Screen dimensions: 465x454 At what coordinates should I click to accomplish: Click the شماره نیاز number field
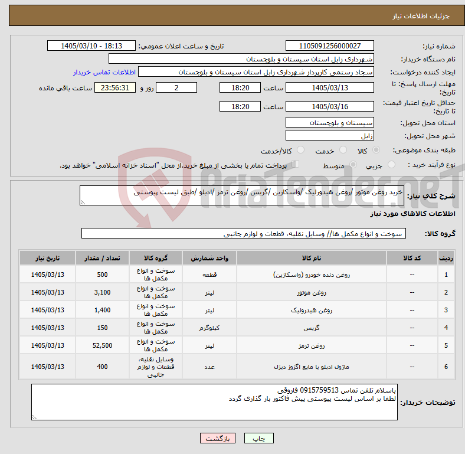[x=329, y=45]
